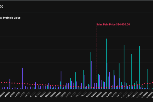Click the Max Pain Price $84,000.00 label
The height and width of the screenshot is (102, 153).
[113, 24]
